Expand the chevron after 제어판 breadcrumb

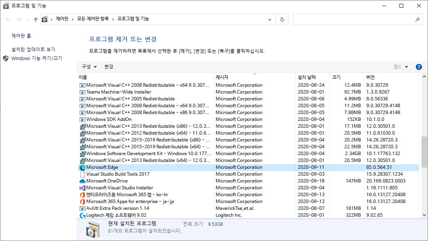point(73,19)
